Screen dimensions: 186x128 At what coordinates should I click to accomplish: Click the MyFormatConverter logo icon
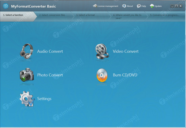[5, 6]
